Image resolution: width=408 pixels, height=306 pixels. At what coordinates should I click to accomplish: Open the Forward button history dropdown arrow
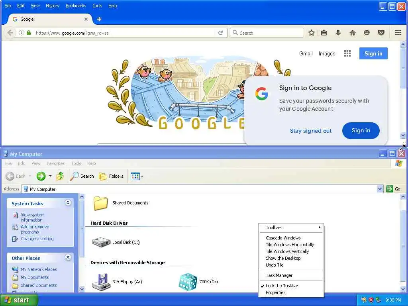[50, 176]
